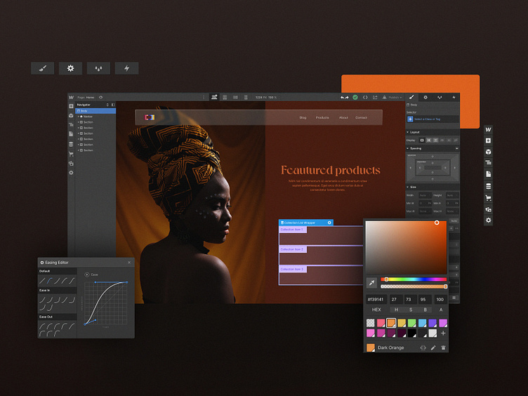Click the About nav link on canvas
Image resolution: width=528 pixels, height=396 pixels.
pos(343,117)
